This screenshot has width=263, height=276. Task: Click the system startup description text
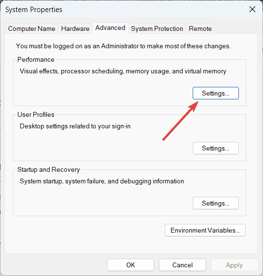coord(102,181)
